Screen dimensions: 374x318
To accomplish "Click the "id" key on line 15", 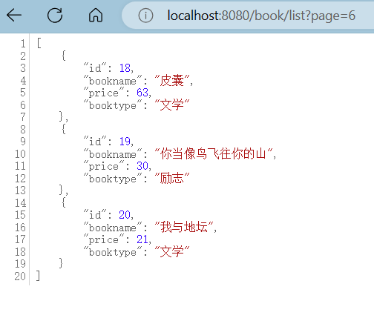I will coord(95,214).
